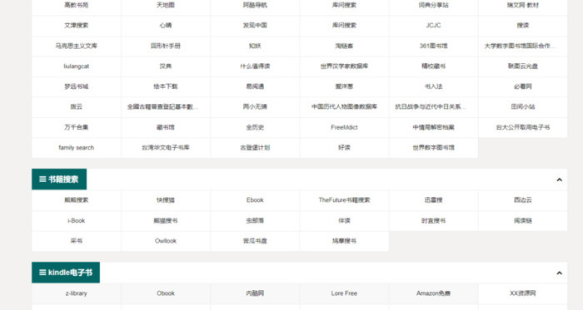Open the 两小无猜 link
This screenshot has height=310, width=583.
[x=255, y=106]
